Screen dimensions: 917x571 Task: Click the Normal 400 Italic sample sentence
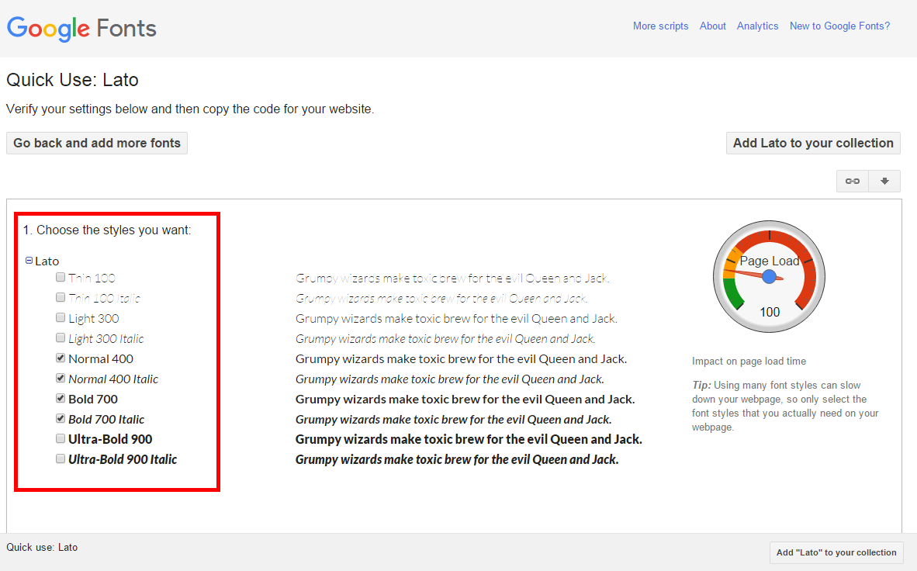[450, 379]
